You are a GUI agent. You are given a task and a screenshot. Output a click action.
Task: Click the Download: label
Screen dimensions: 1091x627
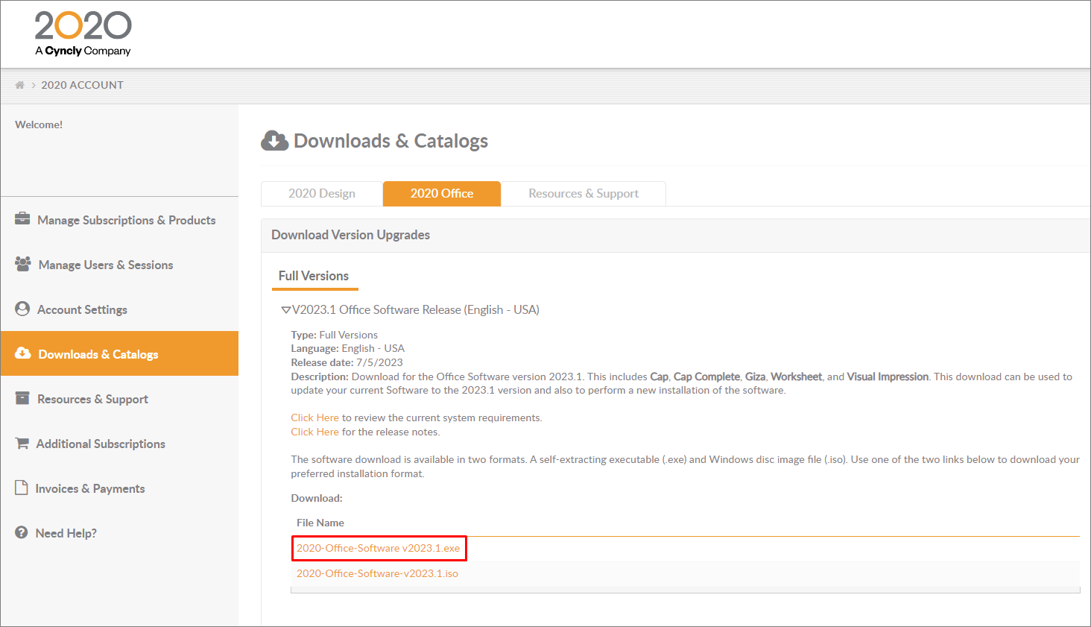tap(317, 498)
